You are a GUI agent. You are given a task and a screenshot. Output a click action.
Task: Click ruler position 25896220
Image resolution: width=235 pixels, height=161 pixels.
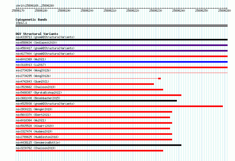[133, 11]
